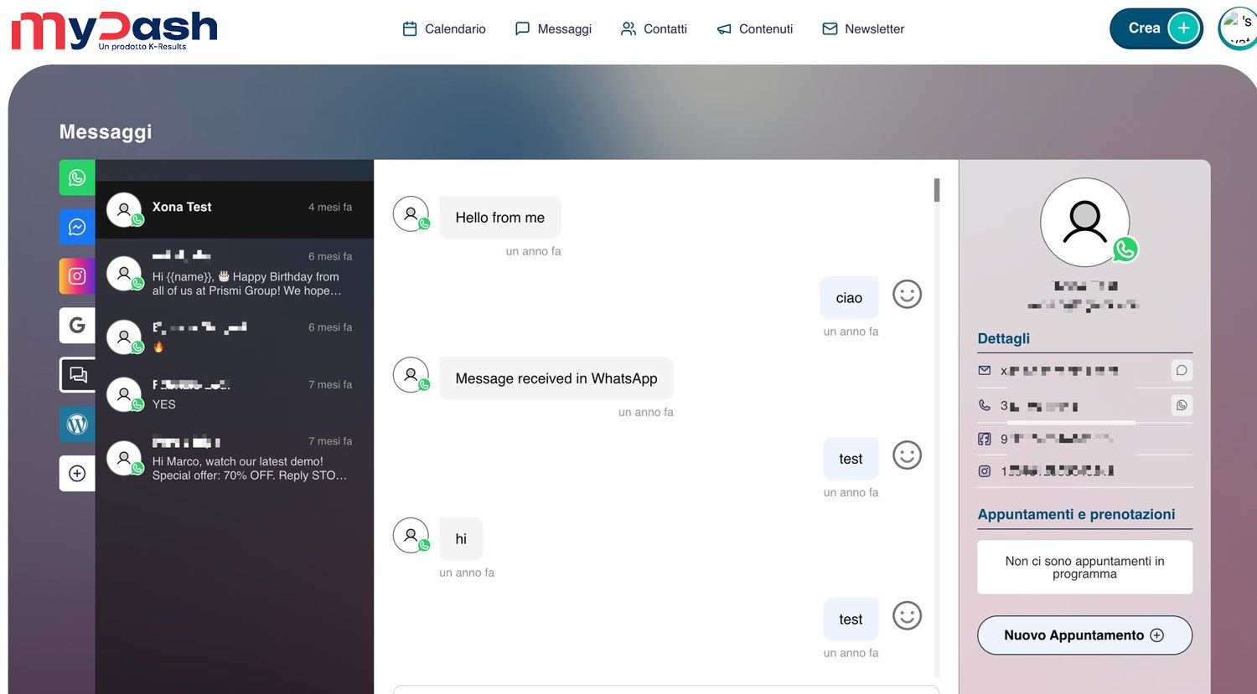This screenshot has height=694, width=1257.
Task: Click the chat bubble icon on the email row
Action: 1182,370
